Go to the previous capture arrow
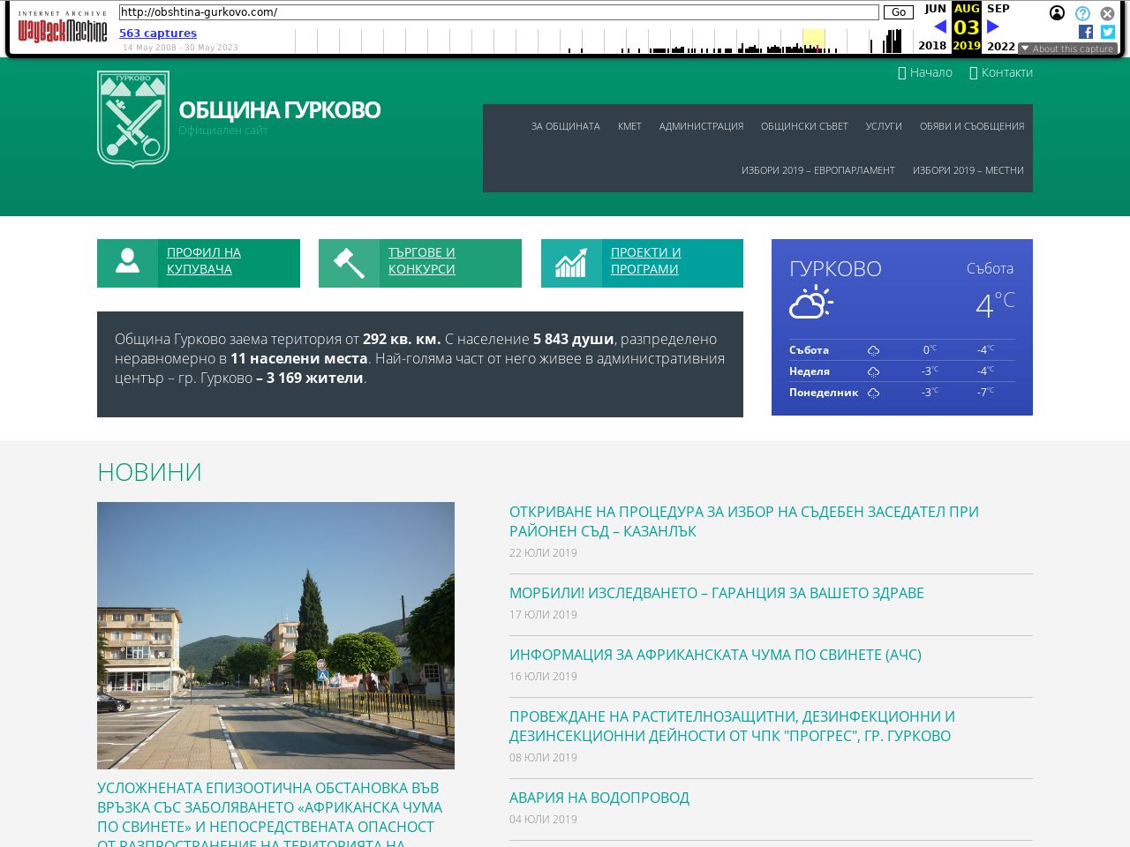The image size is (1130, 847). (x=940, y=26)
